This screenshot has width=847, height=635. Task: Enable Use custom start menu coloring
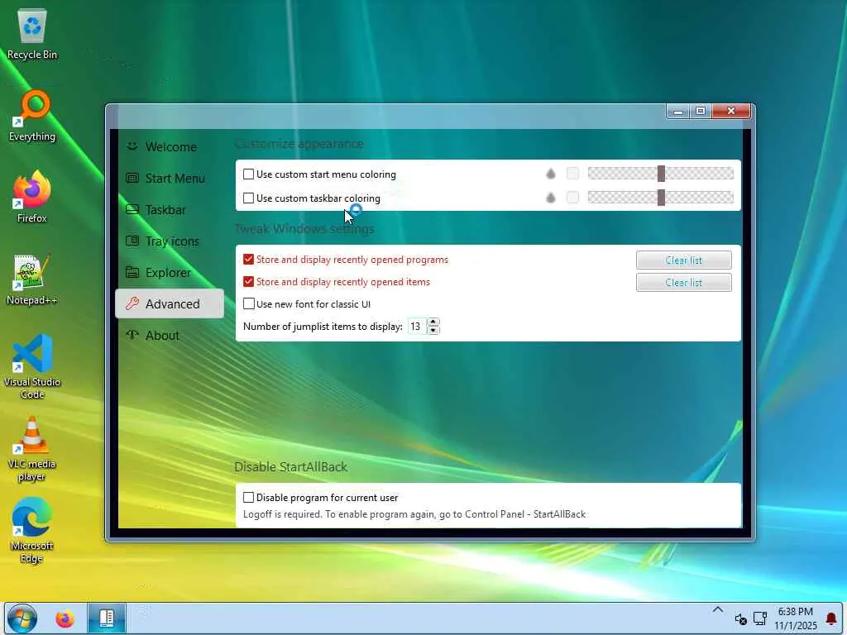click(x=248, y=174)
